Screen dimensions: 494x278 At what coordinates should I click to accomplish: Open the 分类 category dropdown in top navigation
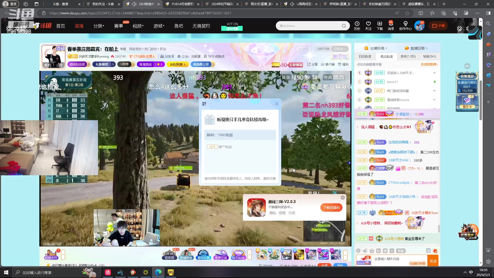[x=99, y=26]
